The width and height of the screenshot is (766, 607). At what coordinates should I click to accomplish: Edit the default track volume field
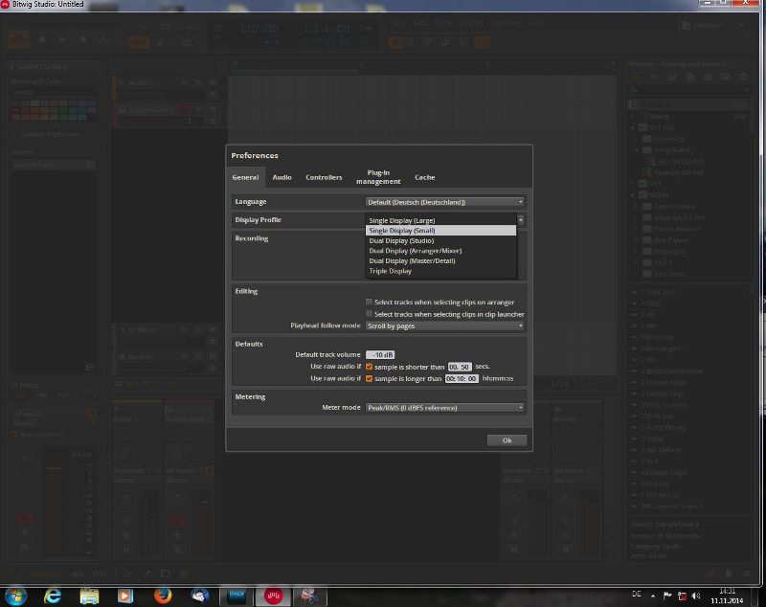[380, 355]
